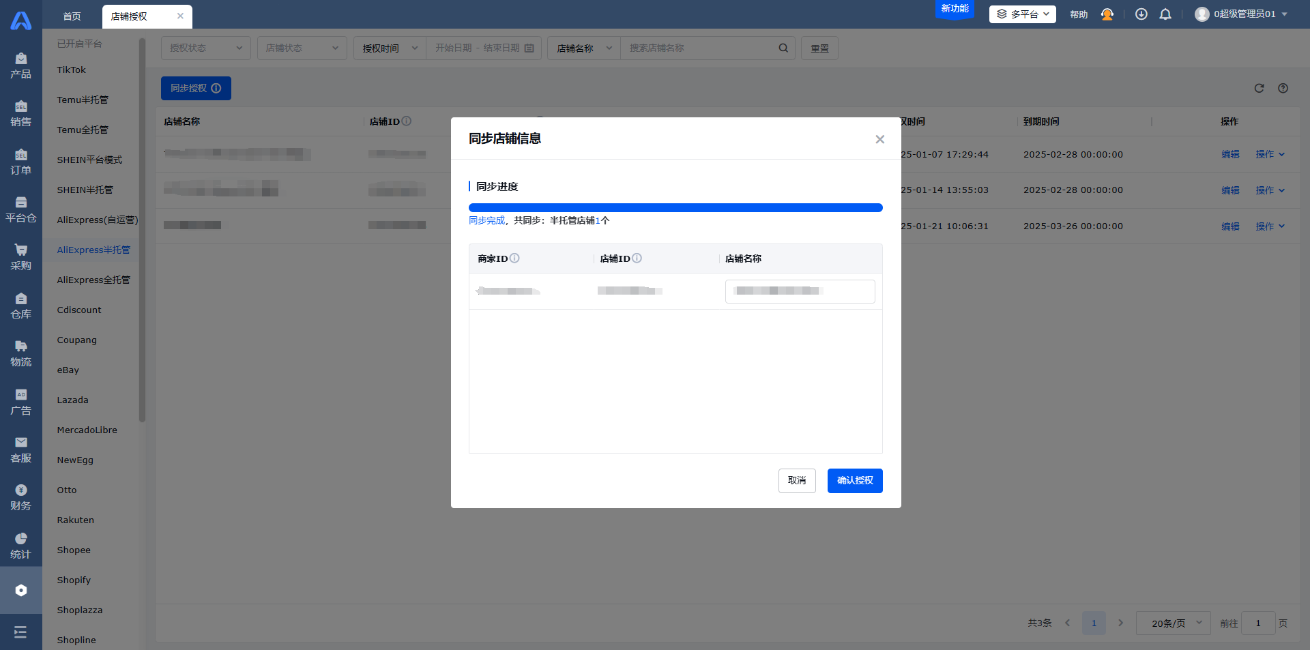Click the 重置 button
The image size is (1310, 650).
[x=819, y=48]
